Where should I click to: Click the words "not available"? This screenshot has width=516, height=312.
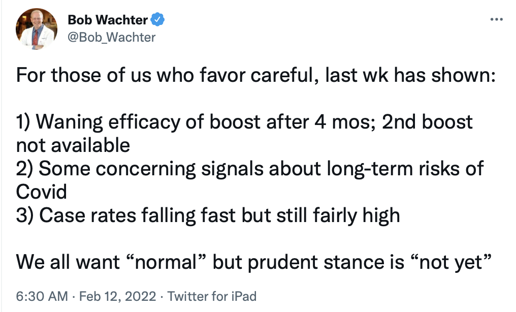73,145
